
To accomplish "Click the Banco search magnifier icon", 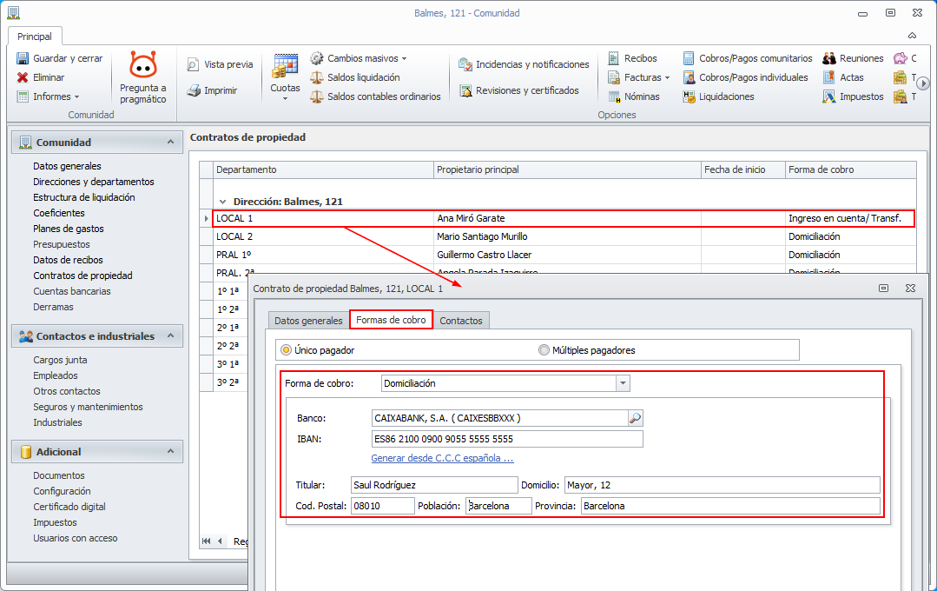I will click(x=635, y=418).
